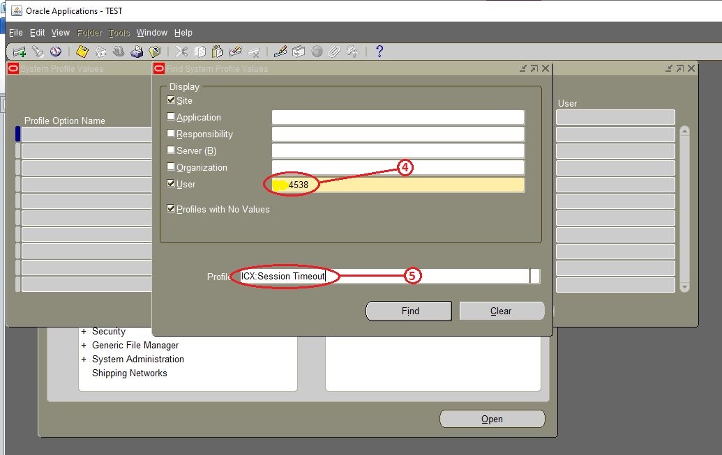Viewport: 722px width, 455px height.
Task: Uncheck the Site display checkbox
Action: point(171,100)
